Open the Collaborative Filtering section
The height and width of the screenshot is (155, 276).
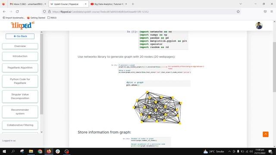pos(20,125)
